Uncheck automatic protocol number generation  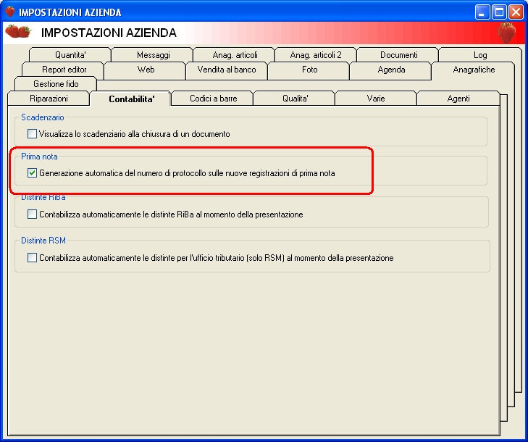[32, 173]
